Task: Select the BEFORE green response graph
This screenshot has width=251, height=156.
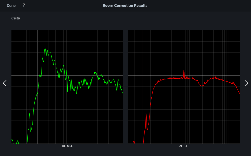Action: click(x=67, y=87)
